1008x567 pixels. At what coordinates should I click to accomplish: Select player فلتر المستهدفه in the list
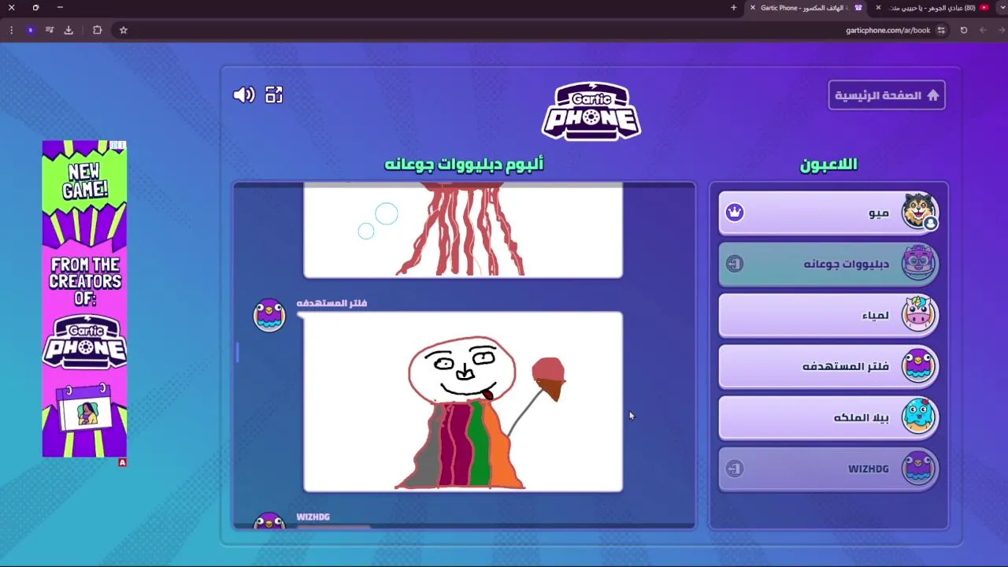click(828, 366)
